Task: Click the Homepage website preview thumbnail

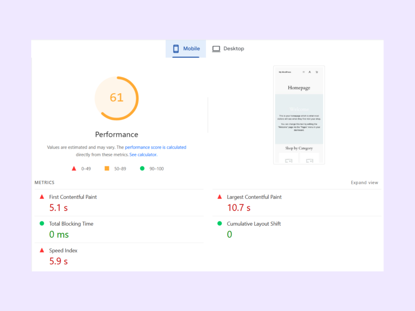Action: (299, 115)
